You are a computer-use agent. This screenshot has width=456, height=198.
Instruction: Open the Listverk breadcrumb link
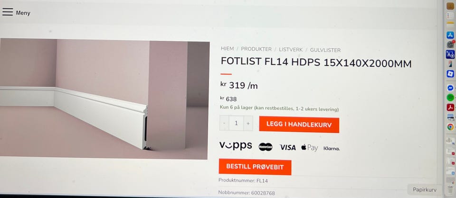coord(291,50)
